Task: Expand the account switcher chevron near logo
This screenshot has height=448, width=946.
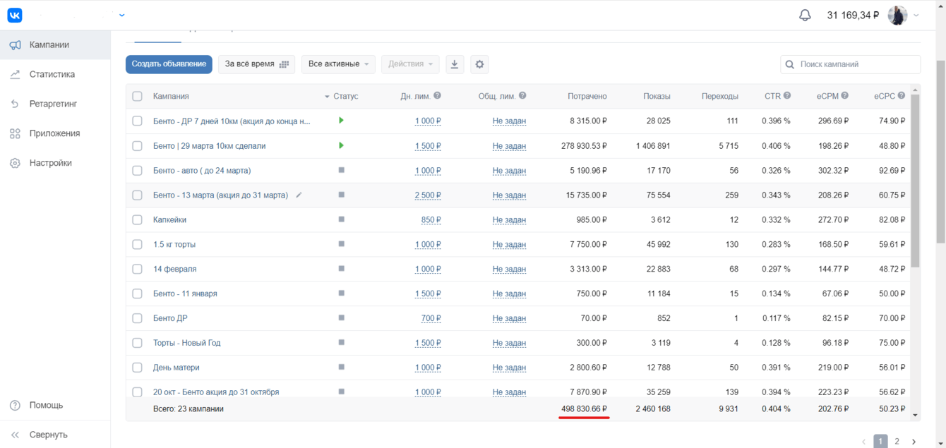Action: click(122, 15)
